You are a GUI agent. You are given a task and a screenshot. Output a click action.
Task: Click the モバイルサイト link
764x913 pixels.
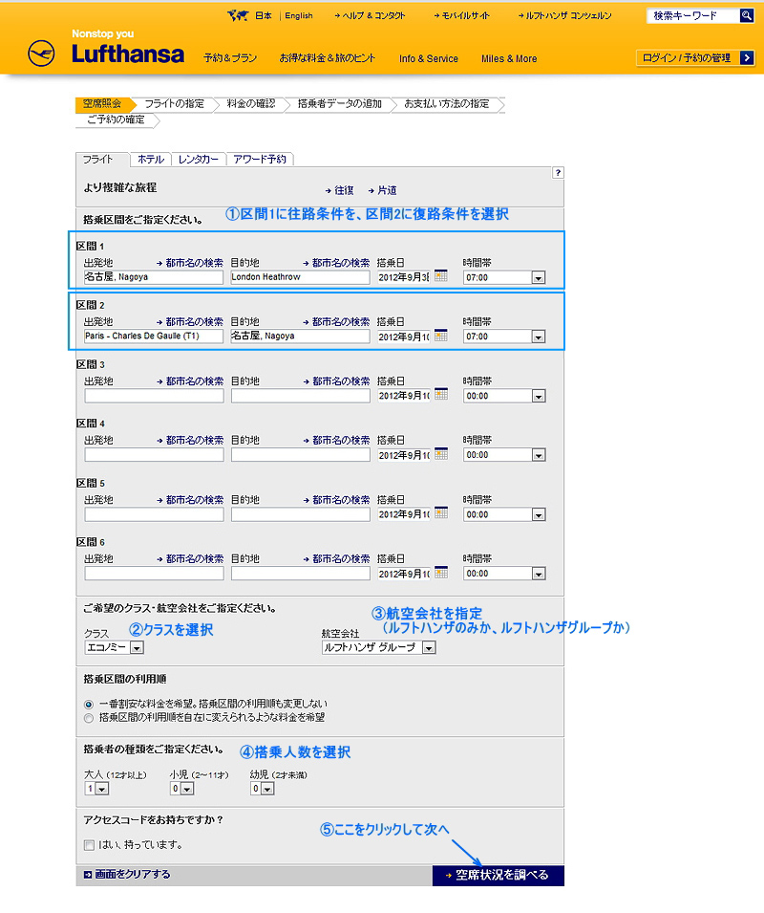pyautogui.click(x=461, y=15)
